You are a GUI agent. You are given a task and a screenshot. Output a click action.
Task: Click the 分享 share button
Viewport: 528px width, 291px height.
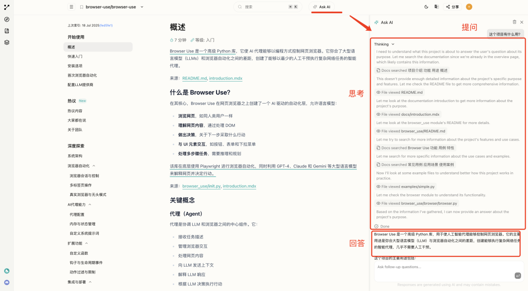click(453, 7)
